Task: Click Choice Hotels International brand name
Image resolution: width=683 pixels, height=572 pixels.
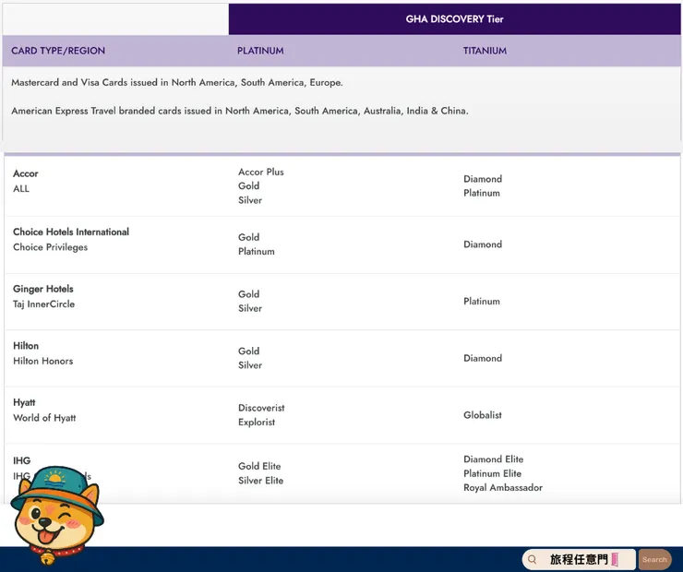Action: tap(71, 232)
